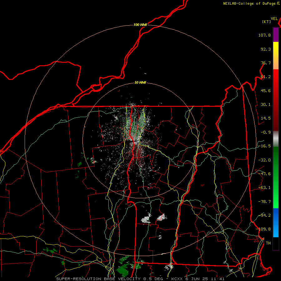Select the -78.7 velocity scale value
281x281 pixels.
click(264, 202)
